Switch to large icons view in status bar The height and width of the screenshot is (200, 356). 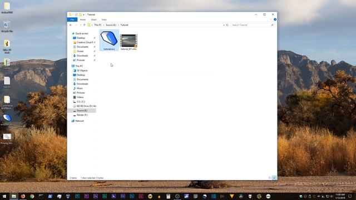[274, 178]
